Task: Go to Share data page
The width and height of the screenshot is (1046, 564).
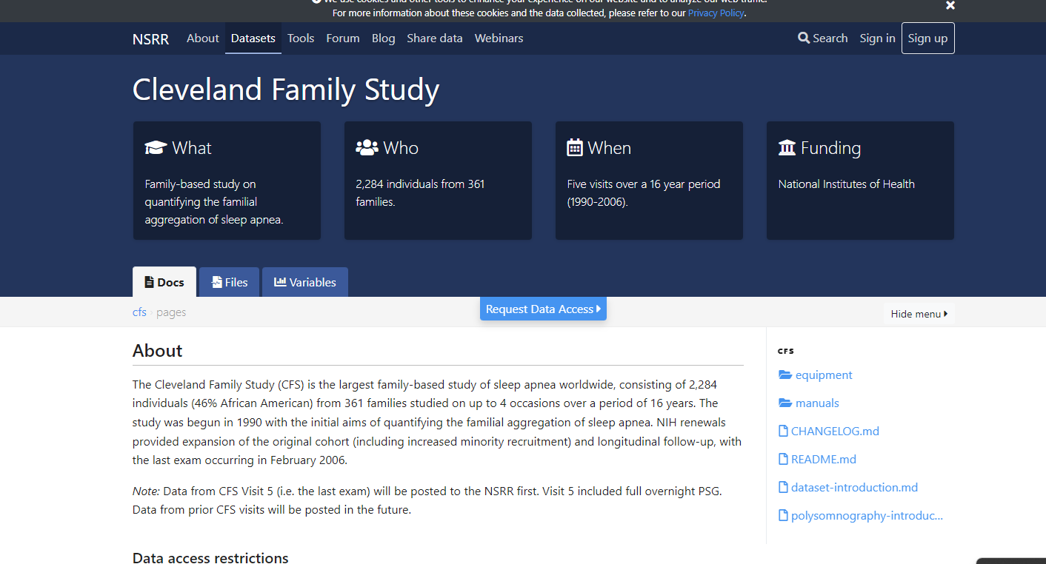Action: click(435, 38)
